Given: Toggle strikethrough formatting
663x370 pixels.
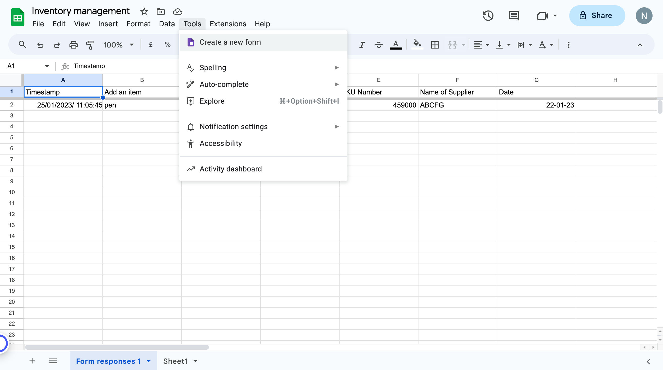Looking at the screenshot, I should coord(379,44).
